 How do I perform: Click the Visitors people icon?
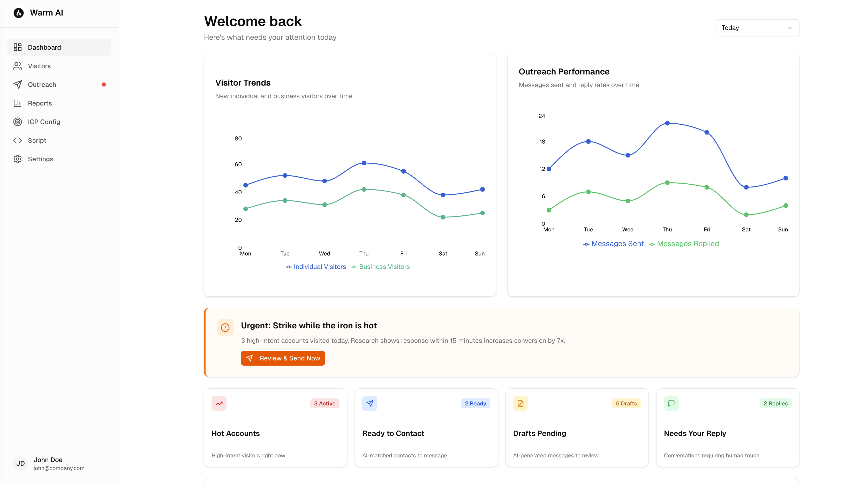pyautogui.click(x=18, y=66)
